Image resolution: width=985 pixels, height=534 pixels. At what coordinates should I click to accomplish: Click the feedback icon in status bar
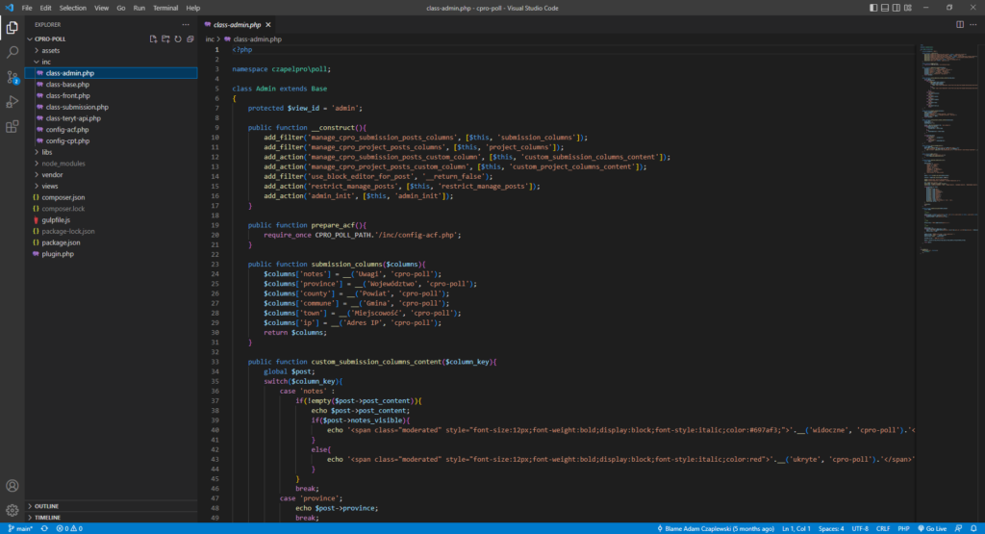pos(959,529)
